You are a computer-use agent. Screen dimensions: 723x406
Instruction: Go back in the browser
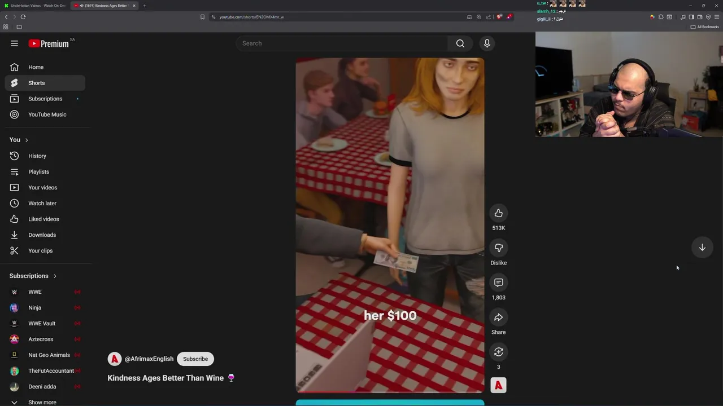click(x=6, y=17)
